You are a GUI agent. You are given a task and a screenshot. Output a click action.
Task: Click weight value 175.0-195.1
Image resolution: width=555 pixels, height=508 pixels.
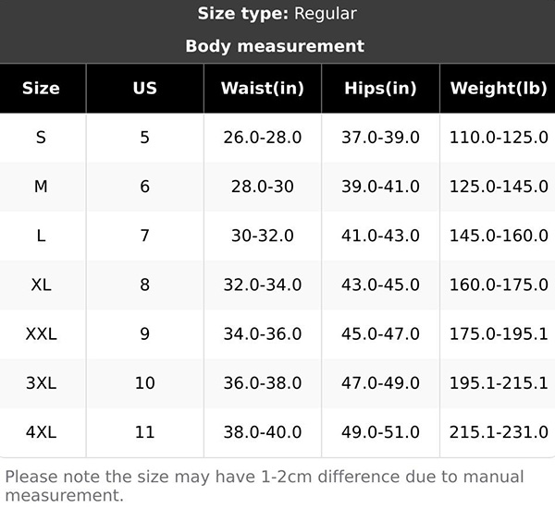499,333
